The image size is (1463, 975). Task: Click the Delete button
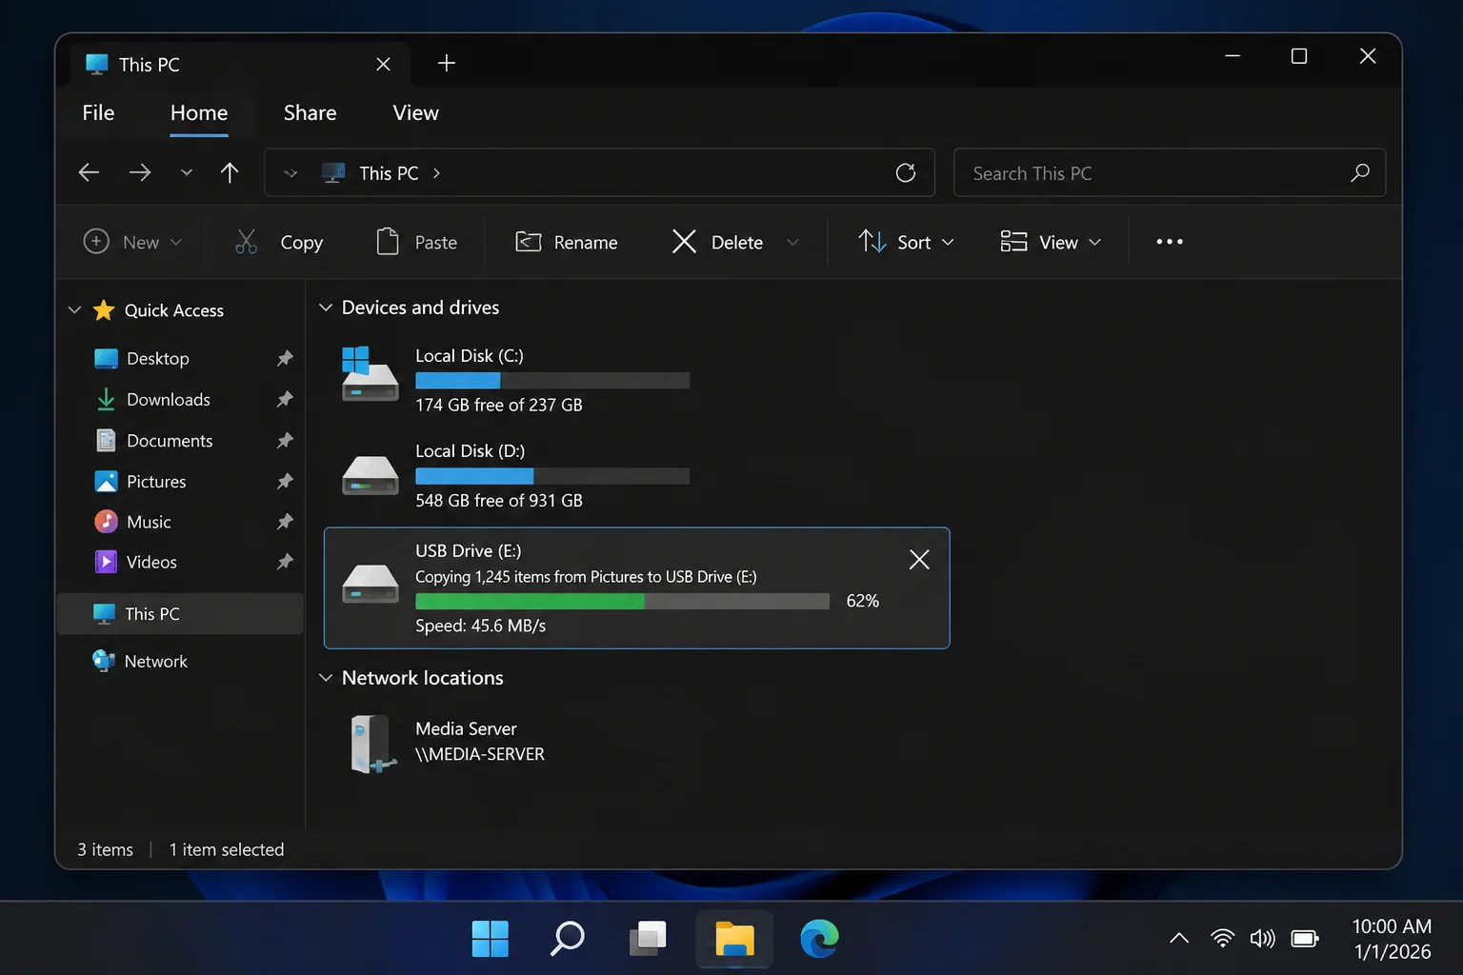point(717,242)
